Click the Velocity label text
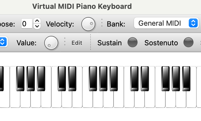Viewport: 201px width, 121px height. [60, 24]
